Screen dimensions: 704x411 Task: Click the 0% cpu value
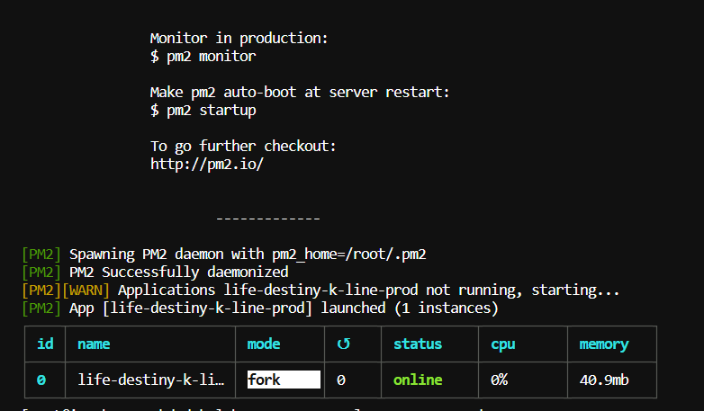[x=500, y=380]
